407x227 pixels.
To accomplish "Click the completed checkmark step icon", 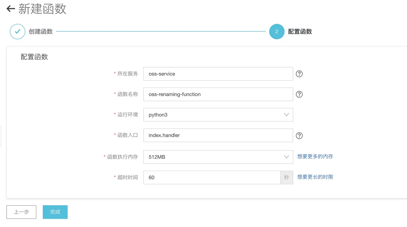I will pyautogui.click(x=17, y=31).
